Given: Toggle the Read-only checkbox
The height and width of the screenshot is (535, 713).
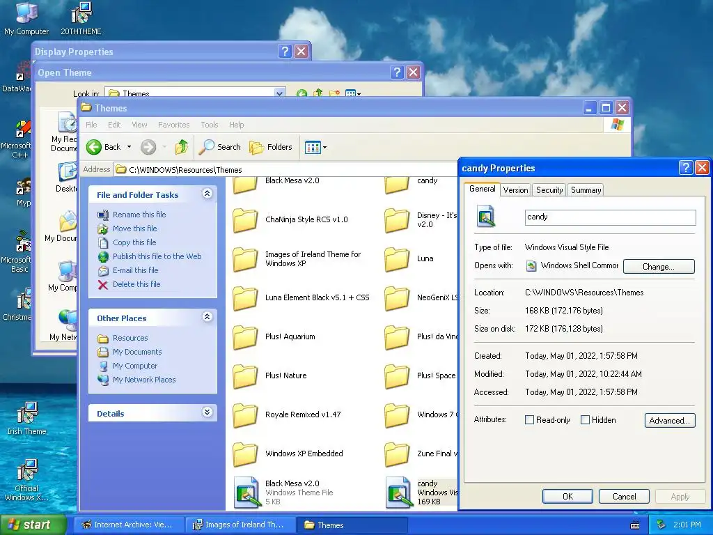Looking at the screenshot, I should tap(529, 420).
